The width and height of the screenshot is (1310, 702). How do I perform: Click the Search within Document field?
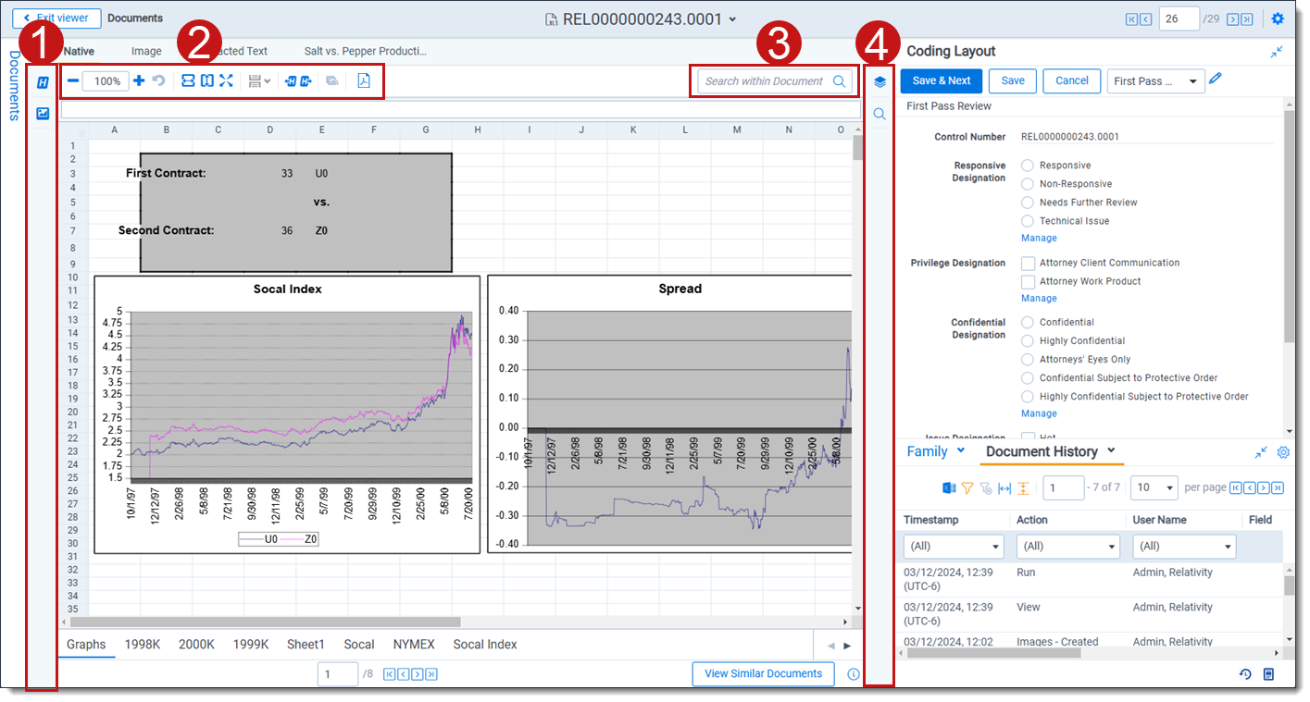(x=765, y=81)
